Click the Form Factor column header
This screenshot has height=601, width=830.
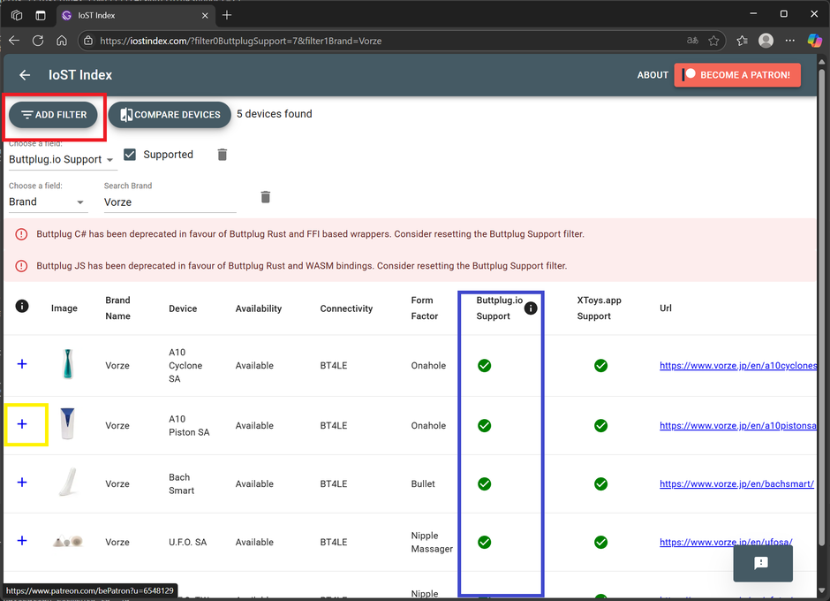pos(425,308)
